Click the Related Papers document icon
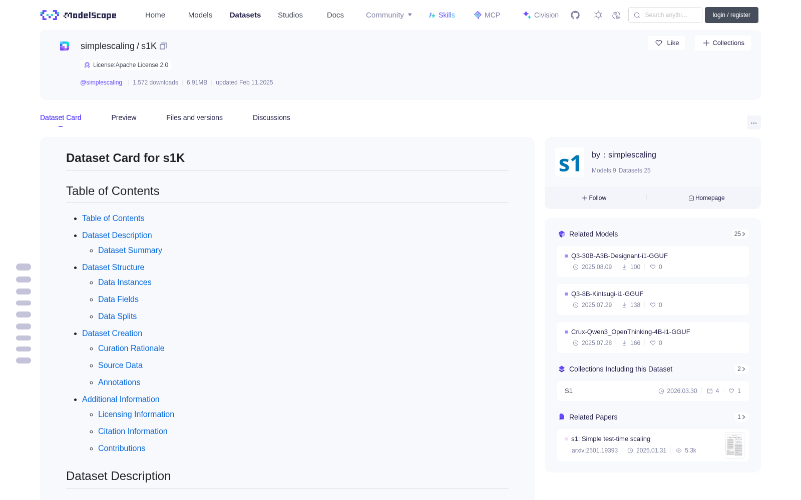 click(x=562, y=417)
